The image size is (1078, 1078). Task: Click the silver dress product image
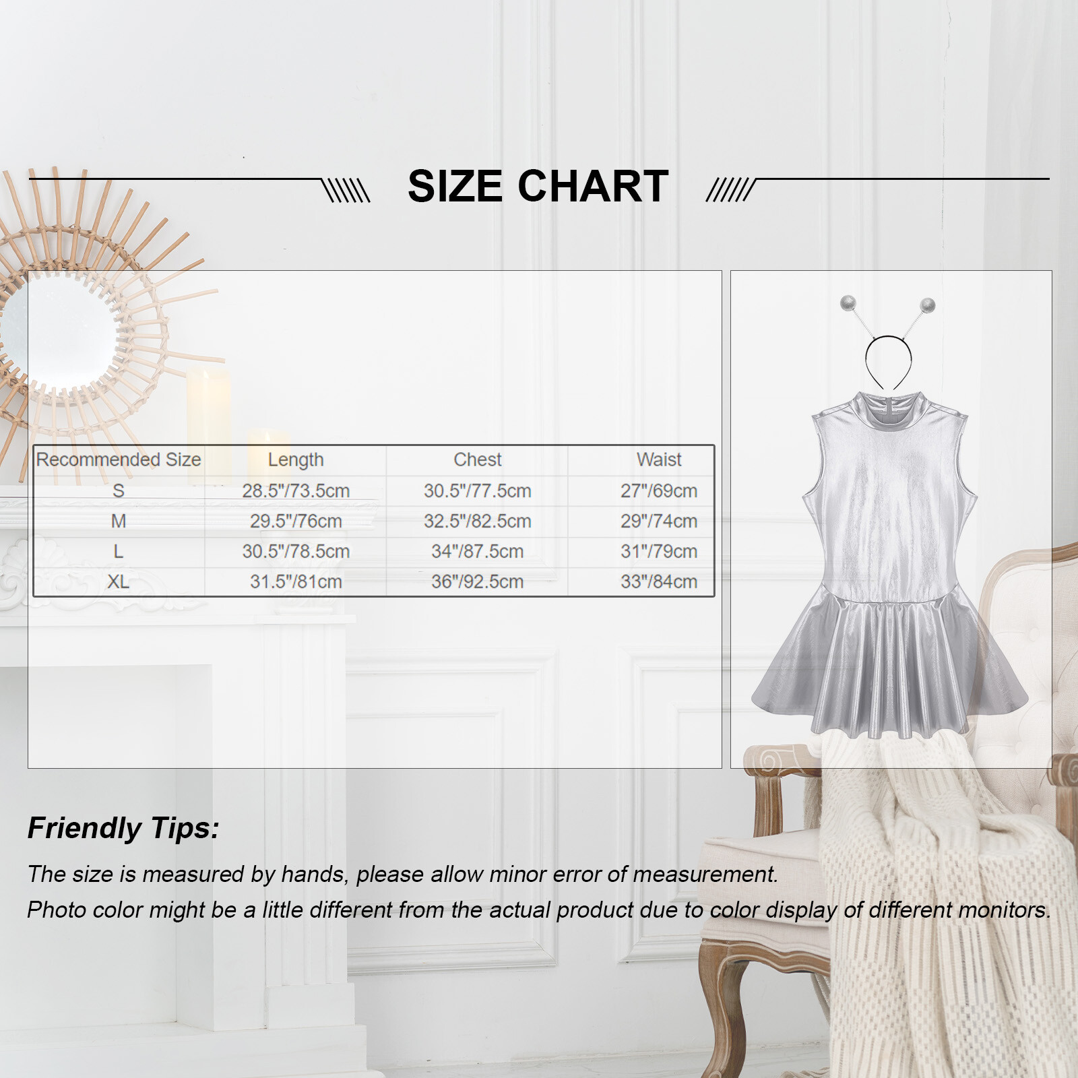(890, 565)
